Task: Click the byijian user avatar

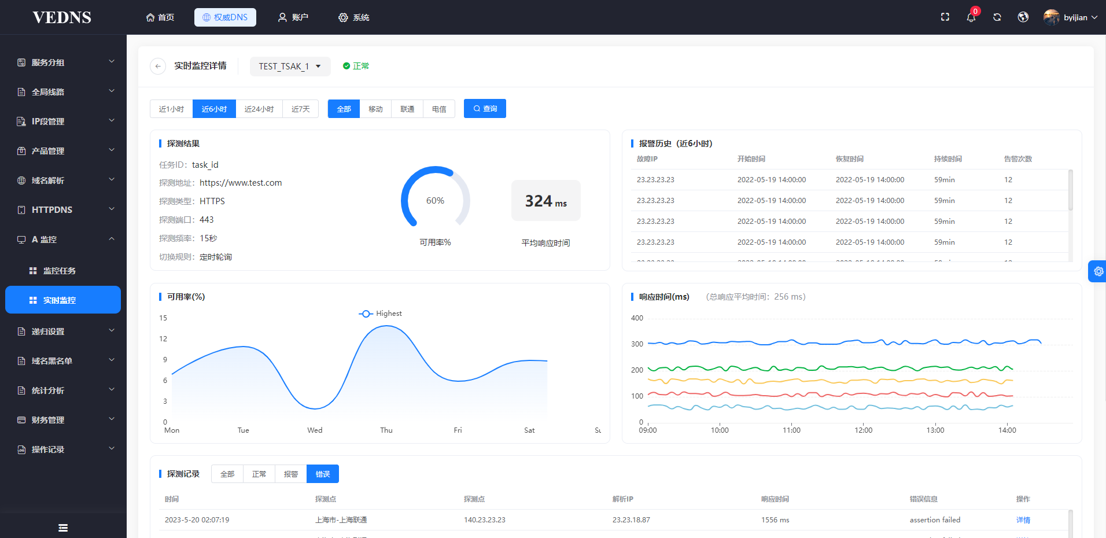Action: 1052,17
